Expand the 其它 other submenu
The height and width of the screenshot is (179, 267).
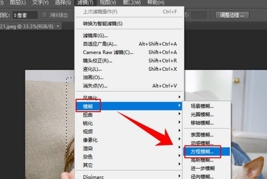tap(129, 165)
